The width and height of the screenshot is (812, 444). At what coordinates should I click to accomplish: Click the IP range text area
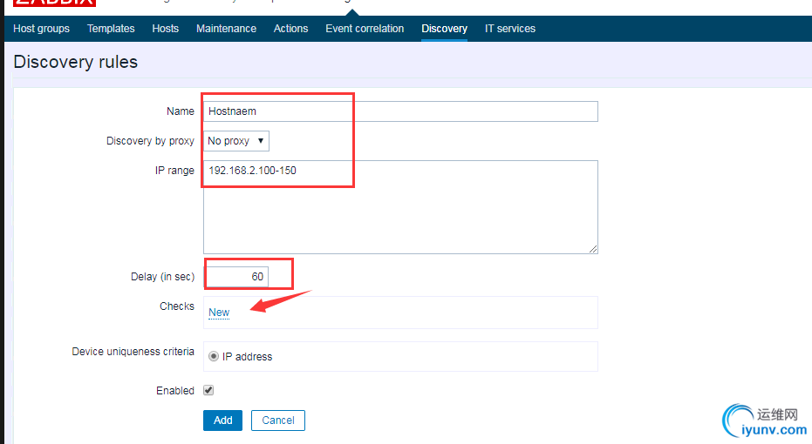(x=400, y=206)
